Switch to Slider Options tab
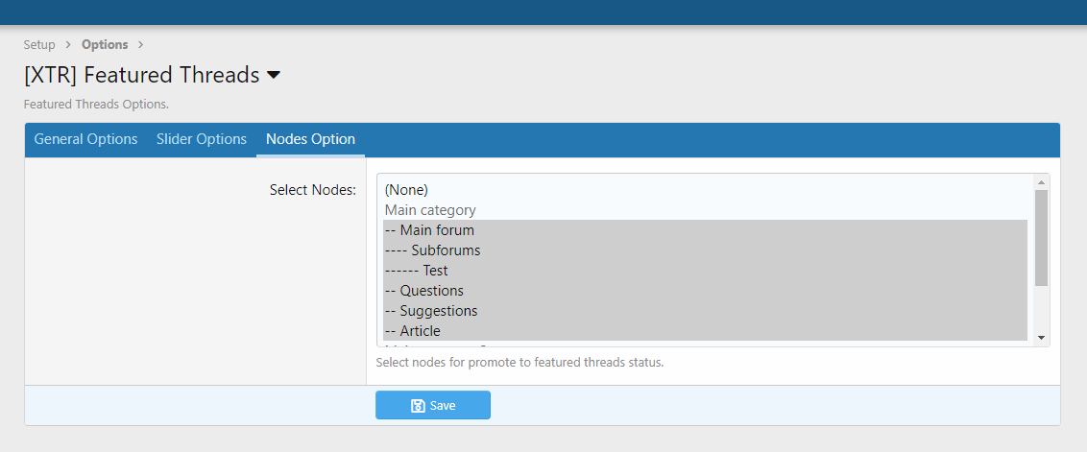 click(202, 138)
